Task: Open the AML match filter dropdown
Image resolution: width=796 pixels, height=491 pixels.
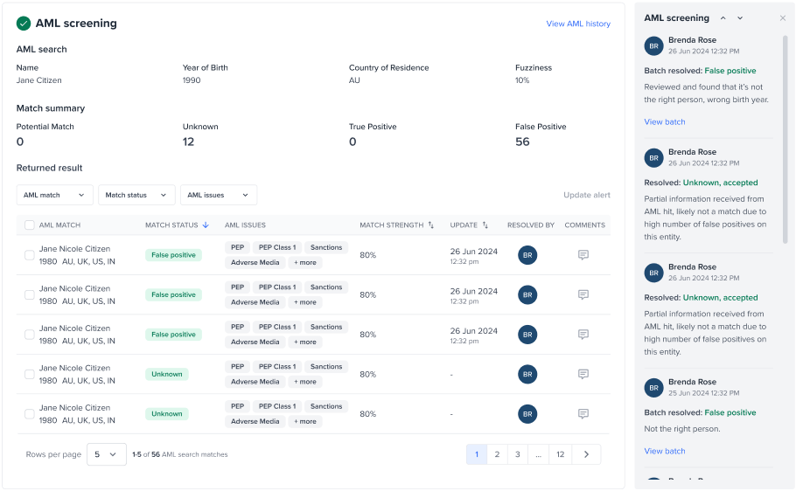Action: (x=54, y=195)
